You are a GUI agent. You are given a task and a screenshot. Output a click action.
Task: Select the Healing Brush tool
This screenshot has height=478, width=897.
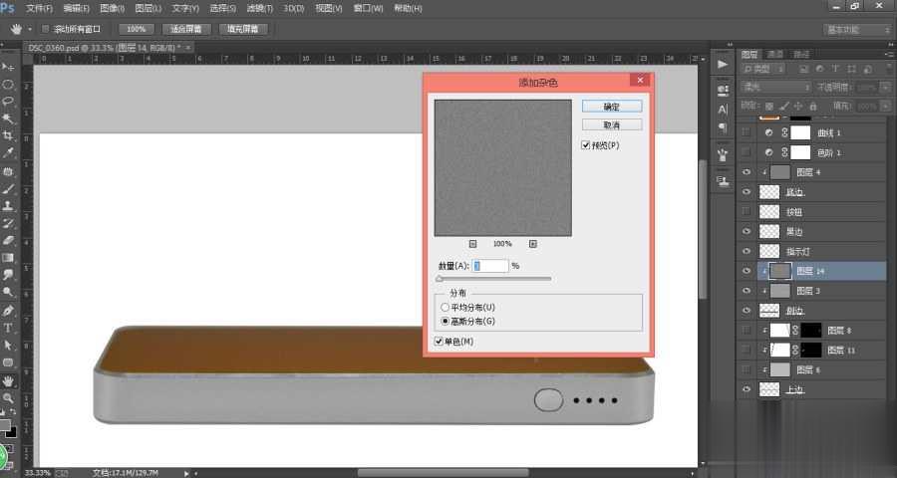(x=8, y=171)
